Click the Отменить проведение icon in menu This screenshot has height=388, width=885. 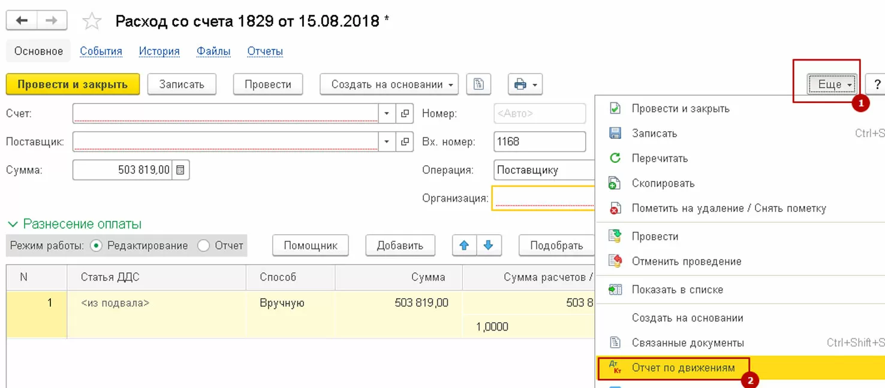[615, 261]
